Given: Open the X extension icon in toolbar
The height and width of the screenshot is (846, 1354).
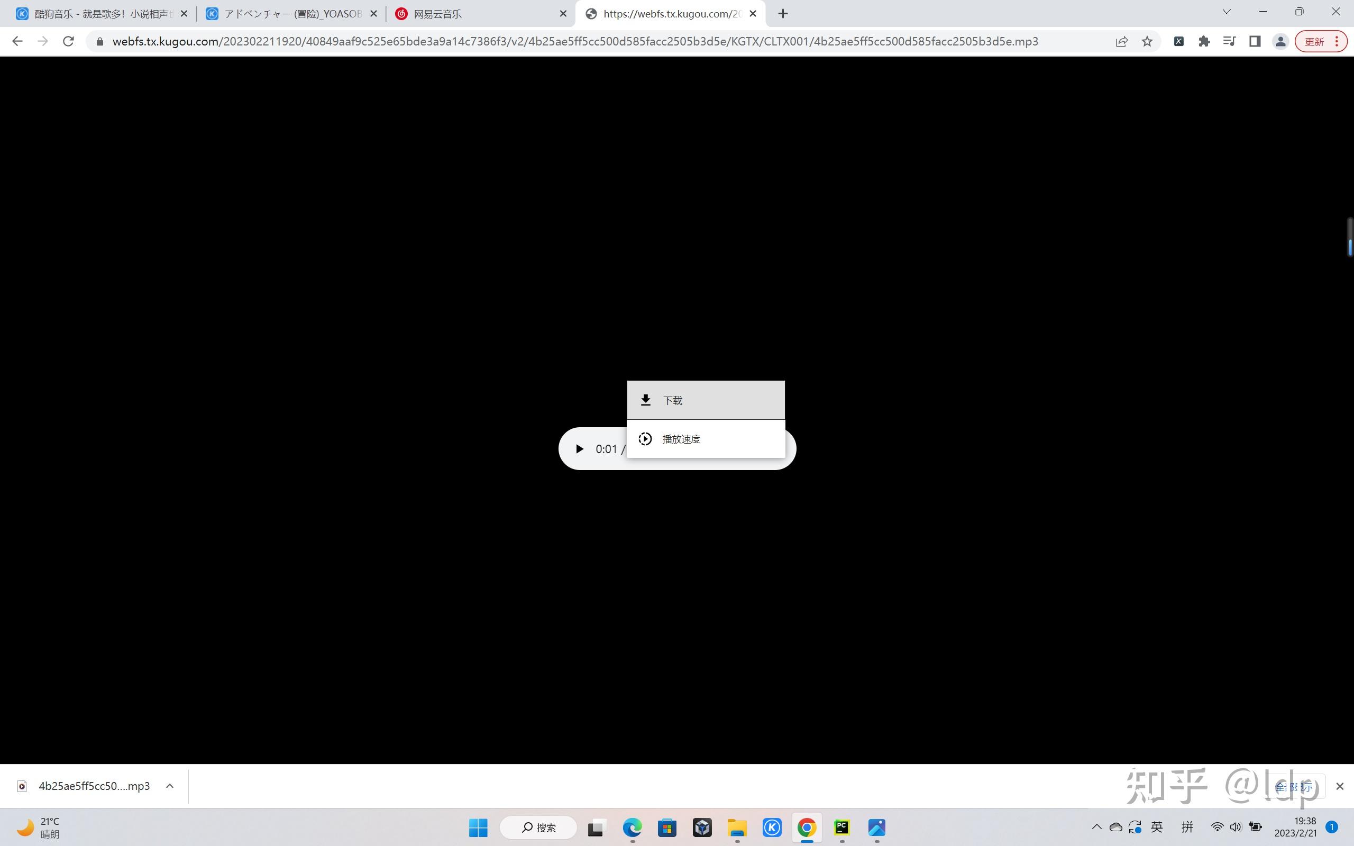Looking at the screenshot, I should pyautogui.click(x=1178, y=41).
